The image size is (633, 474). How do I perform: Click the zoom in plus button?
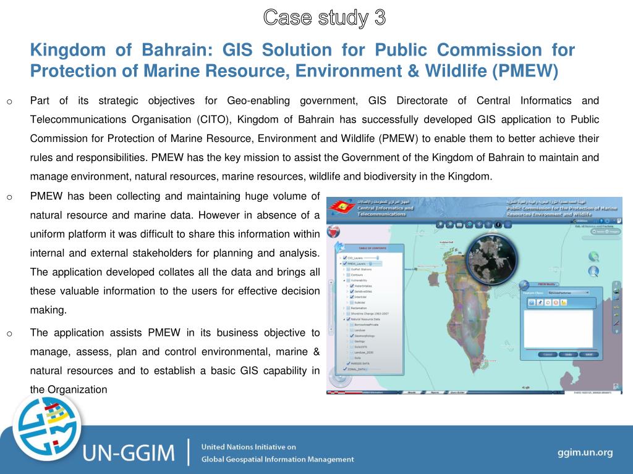click(x=331, y=282)
